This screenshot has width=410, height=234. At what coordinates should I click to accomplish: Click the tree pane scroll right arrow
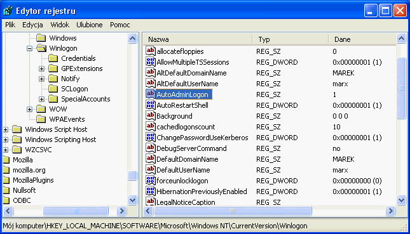[x=121, y=211]
